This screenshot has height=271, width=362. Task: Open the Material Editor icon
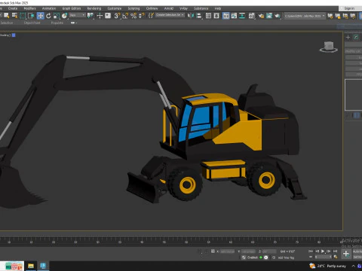click(x=252, y=16)
